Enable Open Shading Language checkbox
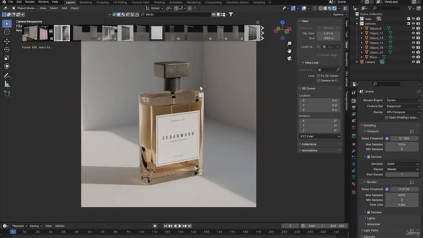Image resolution: width=423 pixels, height=238 pixels. tap(387, 118)
